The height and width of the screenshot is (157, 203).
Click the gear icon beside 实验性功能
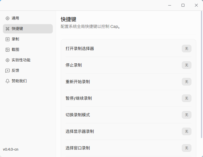[x=8, y=60]
